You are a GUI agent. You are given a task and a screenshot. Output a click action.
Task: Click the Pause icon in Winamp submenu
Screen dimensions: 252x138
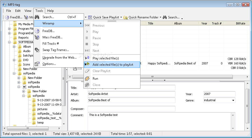87,38
